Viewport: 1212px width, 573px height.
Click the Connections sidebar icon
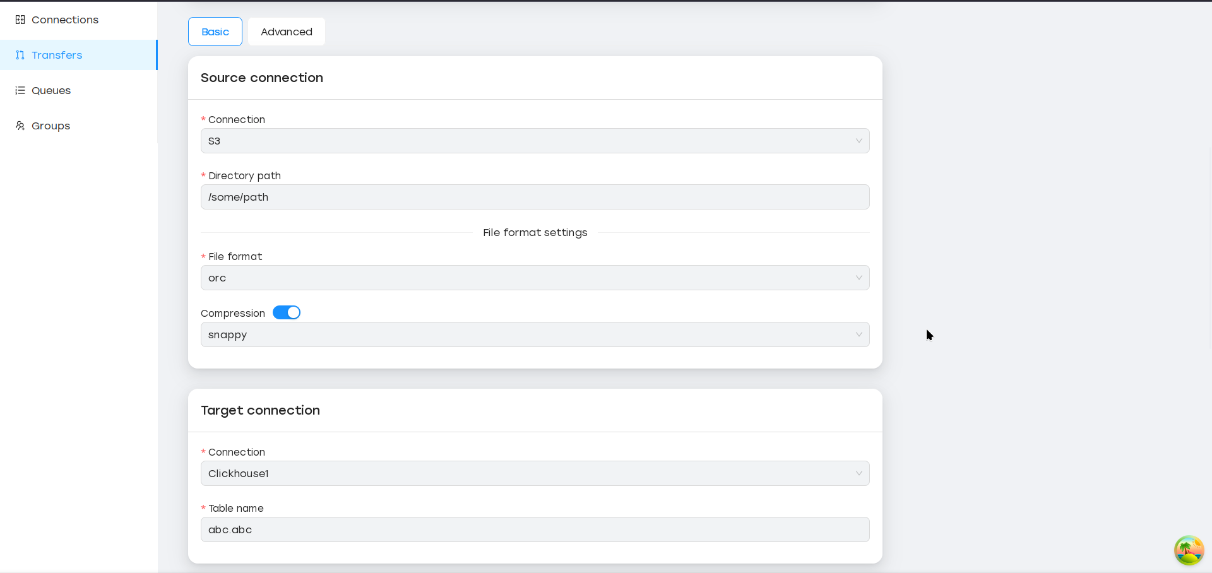tap(20, 20)
